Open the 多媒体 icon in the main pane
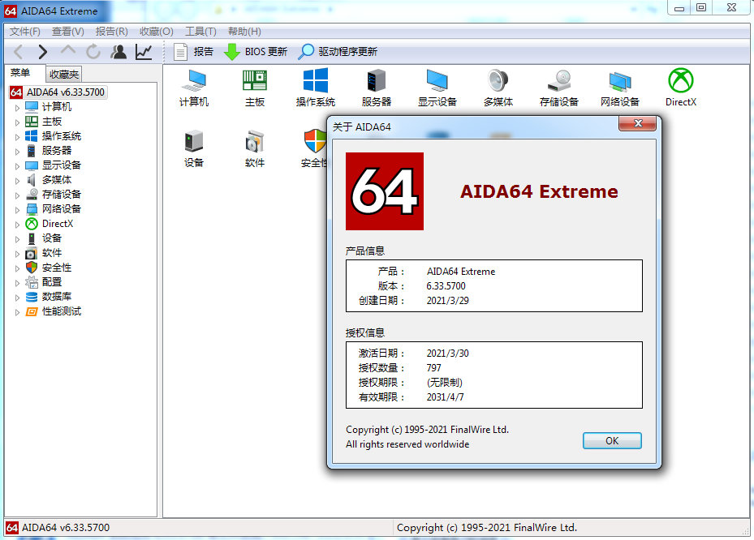Viewport: 754px width, 540px height. point(498,88)
